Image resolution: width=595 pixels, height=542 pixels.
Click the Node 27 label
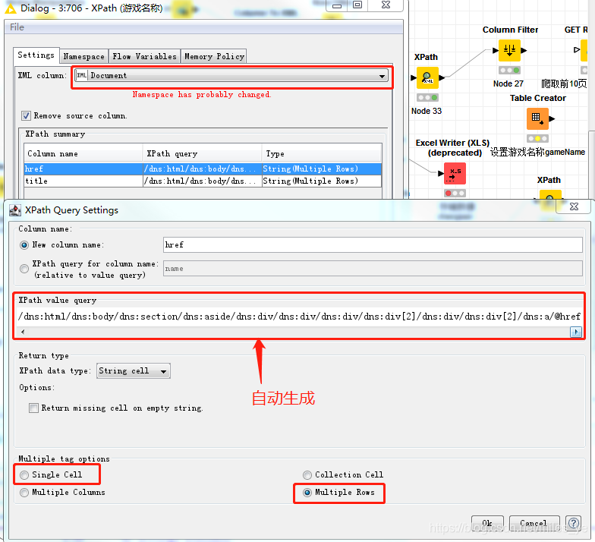click(508, 84)
